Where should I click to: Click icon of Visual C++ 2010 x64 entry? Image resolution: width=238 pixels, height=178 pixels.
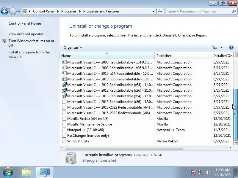coord(64,73)
